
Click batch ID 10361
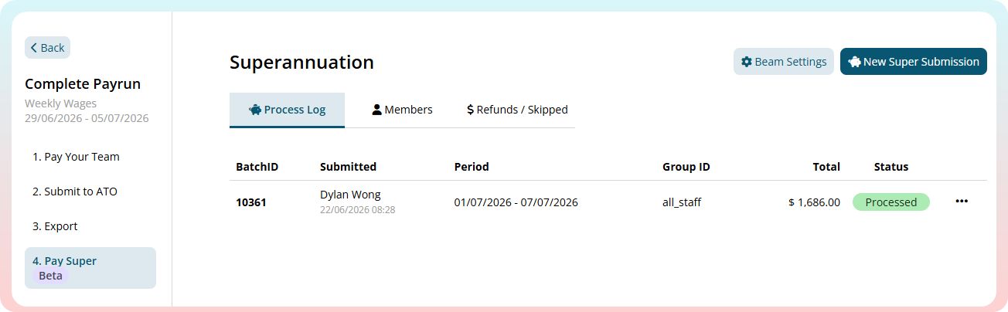pyautogui.click(x=251, y=202)
